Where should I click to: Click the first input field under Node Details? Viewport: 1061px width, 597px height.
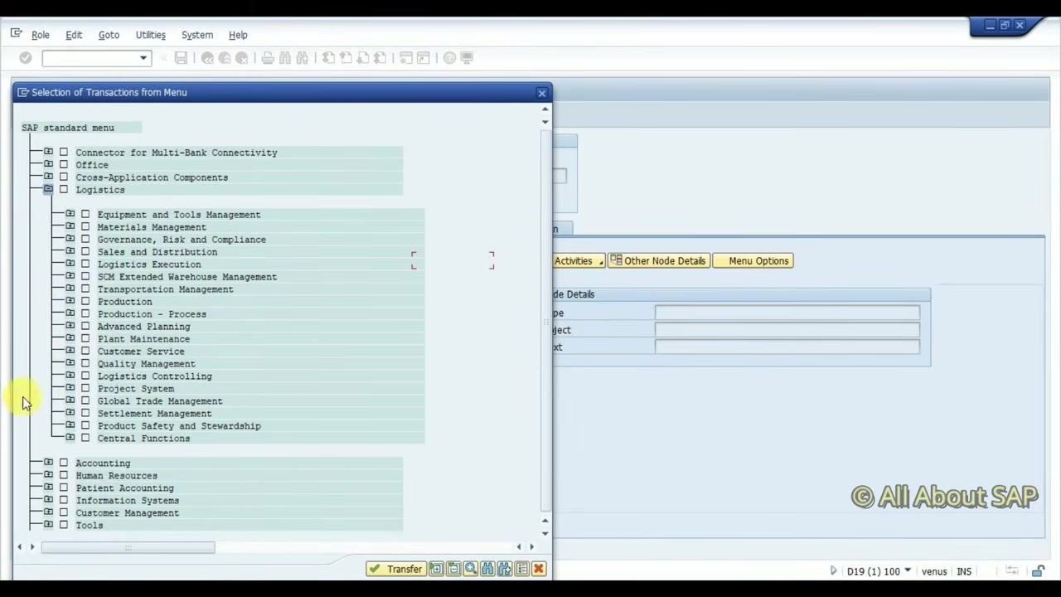tap(787, 313)
